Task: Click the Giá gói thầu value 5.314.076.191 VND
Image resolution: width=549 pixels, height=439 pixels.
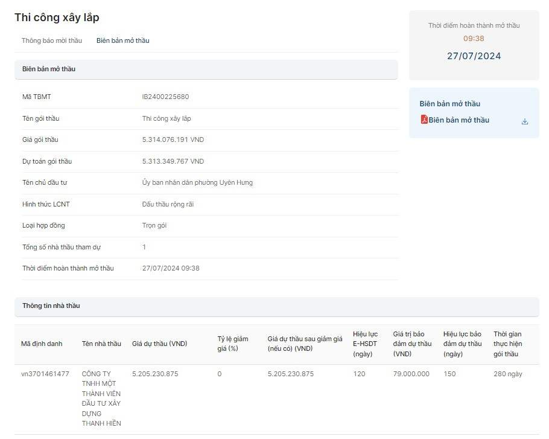Action: point(173,139)
